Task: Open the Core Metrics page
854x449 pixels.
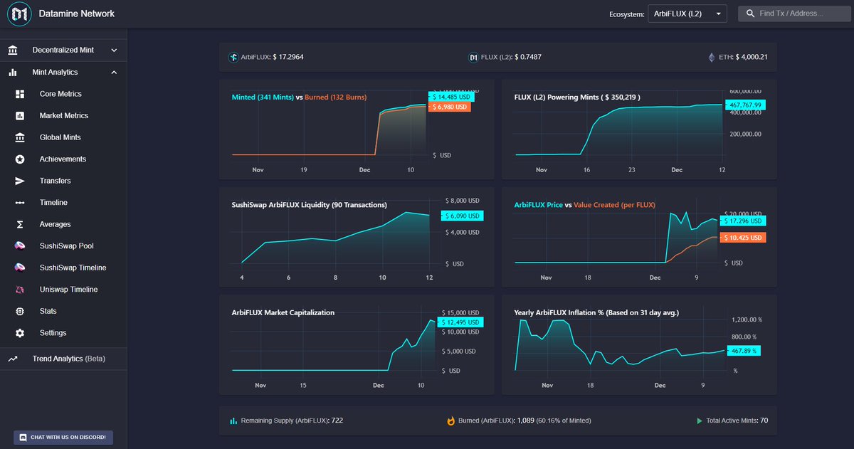Action: (x=60, y=94)
